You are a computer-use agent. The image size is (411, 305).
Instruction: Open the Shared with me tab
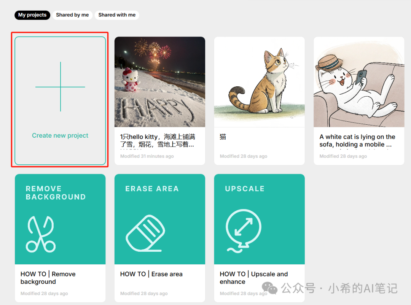(x=117, y=15)
